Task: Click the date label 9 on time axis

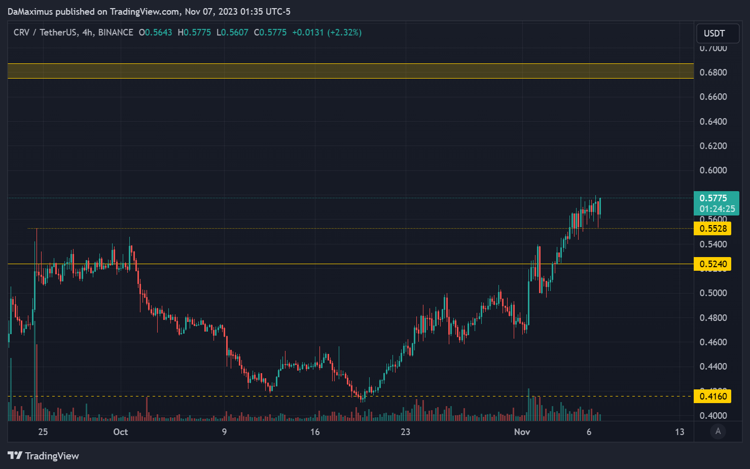Action: pos(224,432)
